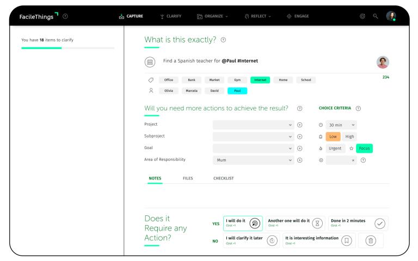Toggle the Urgent priority option
Screen dimensions: 418x261
[x=335, y=148]
